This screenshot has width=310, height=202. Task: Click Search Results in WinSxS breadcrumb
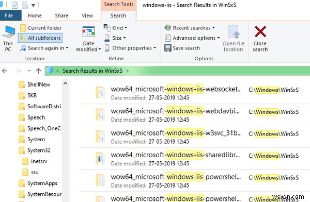pos(92,71)
